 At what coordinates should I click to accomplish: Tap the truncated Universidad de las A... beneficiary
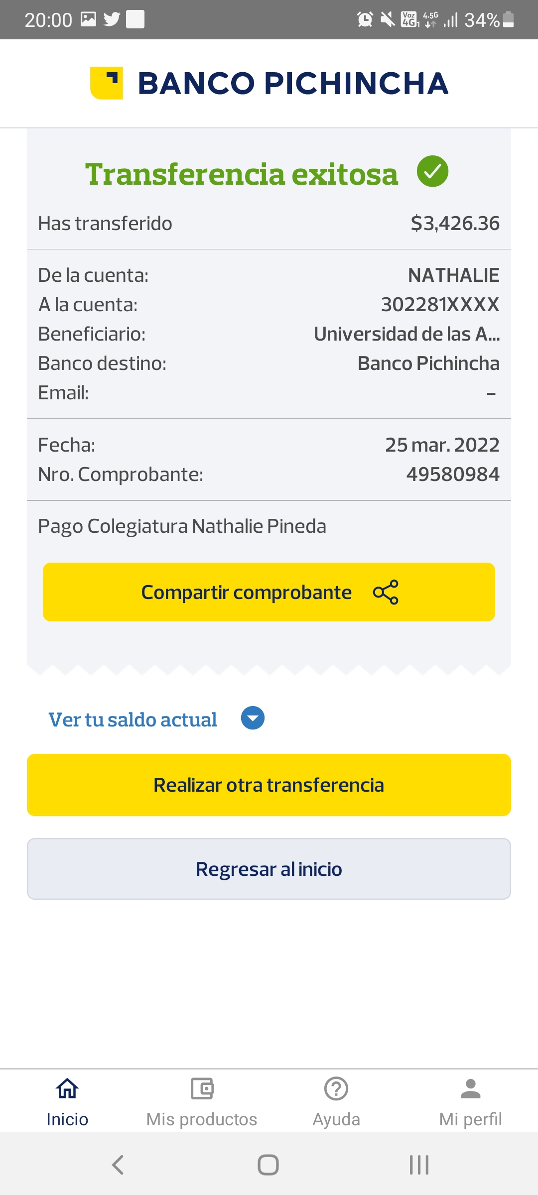[x=406, y=334]
